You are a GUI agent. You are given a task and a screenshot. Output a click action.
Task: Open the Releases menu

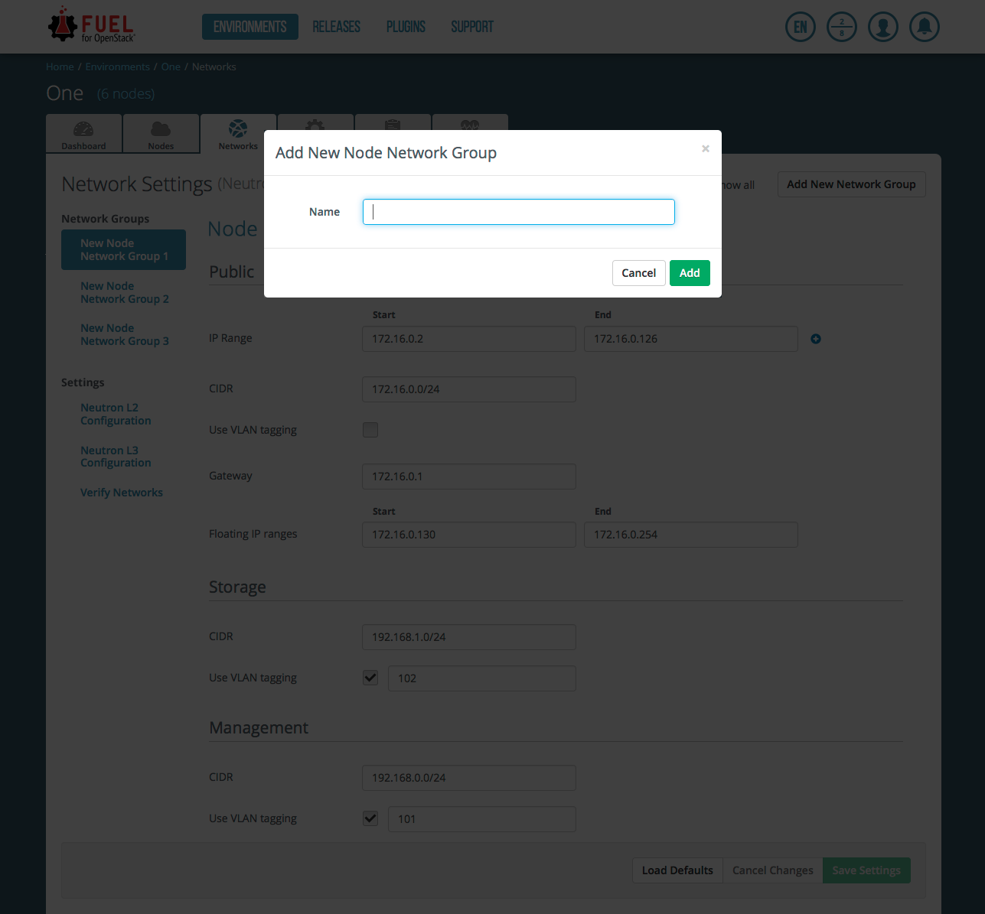(336, 27)
